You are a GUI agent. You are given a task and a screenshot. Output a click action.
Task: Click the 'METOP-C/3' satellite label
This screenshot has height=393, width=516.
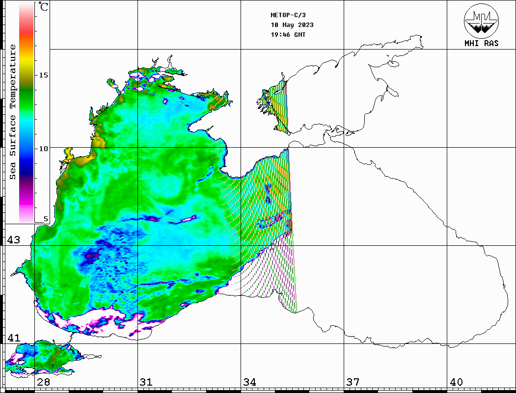pos(288,15)
